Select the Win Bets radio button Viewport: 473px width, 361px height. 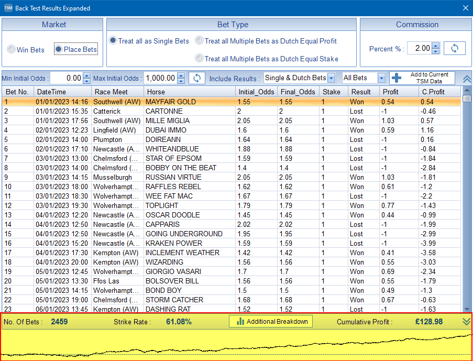pos(11,50)
